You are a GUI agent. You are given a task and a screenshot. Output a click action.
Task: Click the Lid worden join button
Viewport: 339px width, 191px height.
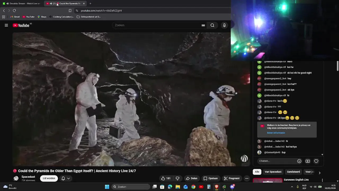[49, 178]
